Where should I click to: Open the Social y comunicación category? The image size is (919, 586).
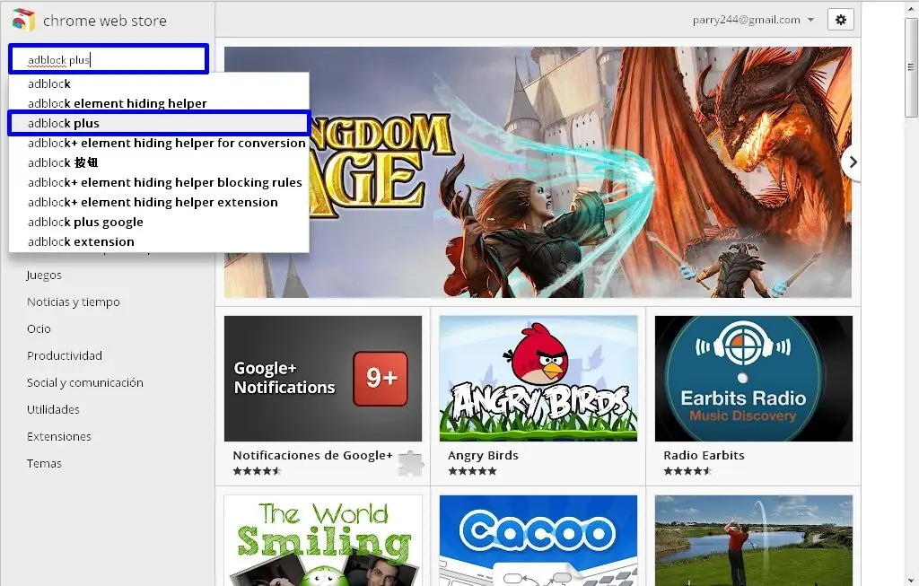[x=85, y=382]
